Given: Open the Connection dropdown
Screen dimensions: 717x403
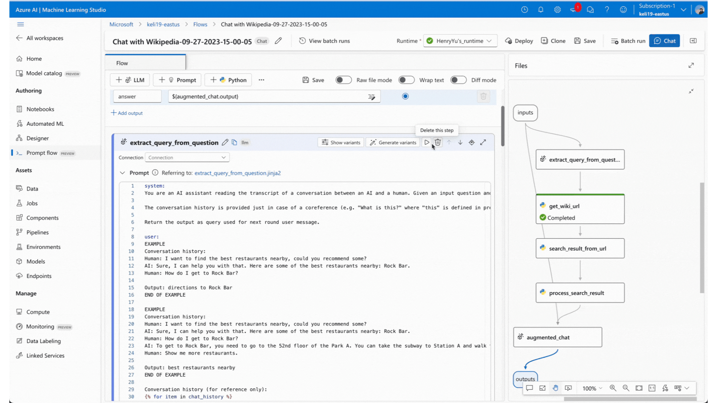Looking at the screenshot, I should (187, 157).
